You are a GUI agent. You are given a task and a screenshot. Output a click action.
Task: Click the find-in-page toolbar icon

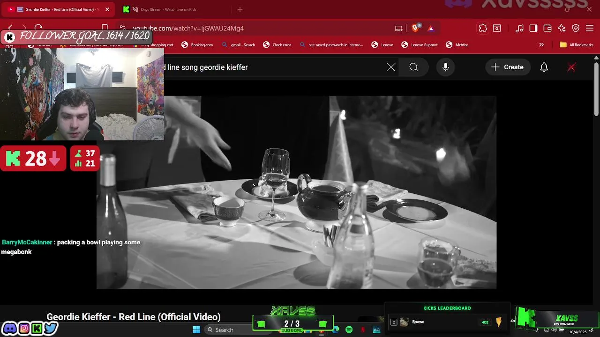pyautogui.click(x=497, y=28)
